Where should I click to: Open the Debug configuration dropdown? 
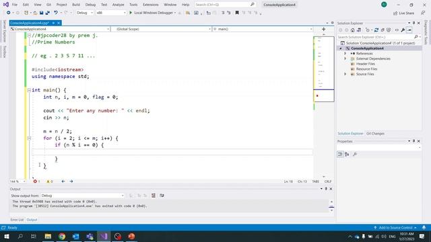[84, 13]
